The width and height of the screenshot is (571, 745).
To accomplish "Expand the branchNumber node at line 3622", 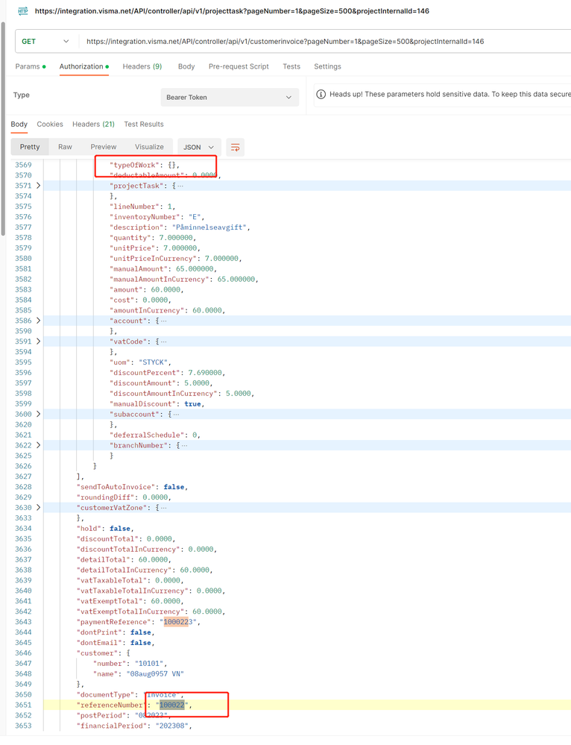I will (x=39, y=445).
